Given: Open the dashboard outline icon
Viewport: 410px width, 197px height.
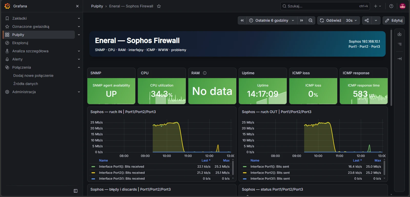Looking at the screenshot, I should tap(399, 44).
